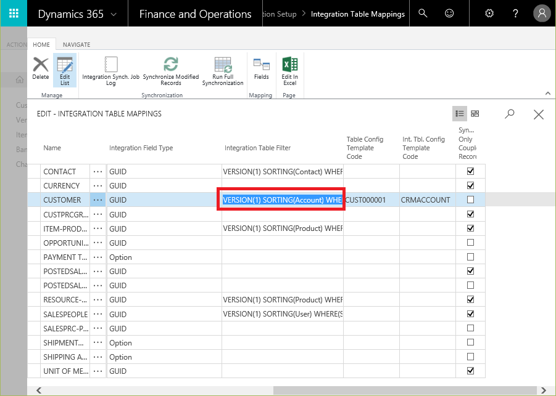Screen dimensions: 556x396
Task: Click the scroll right arrow
Action: pos(544,390)
